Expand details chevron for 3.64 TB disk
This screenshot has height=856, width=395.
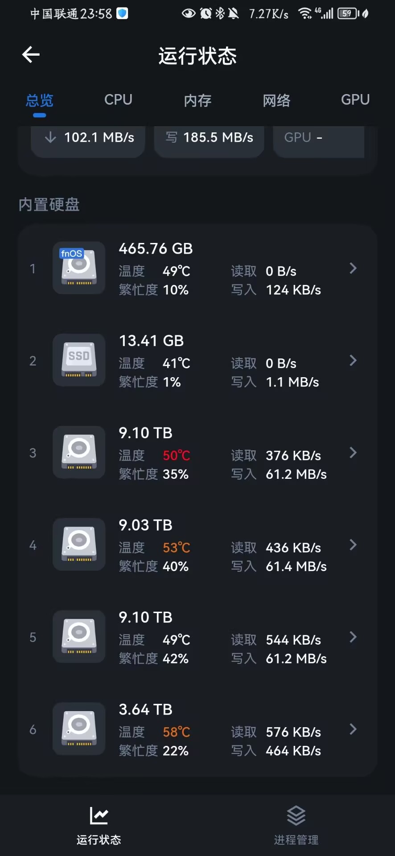353,729
